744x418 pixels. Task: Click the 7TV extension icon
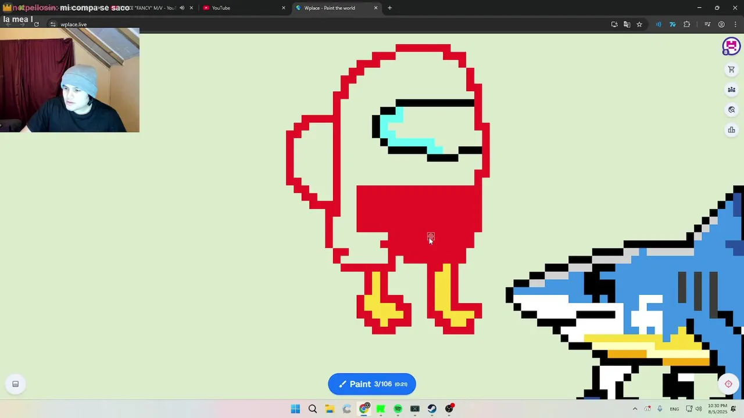point(673,24)
